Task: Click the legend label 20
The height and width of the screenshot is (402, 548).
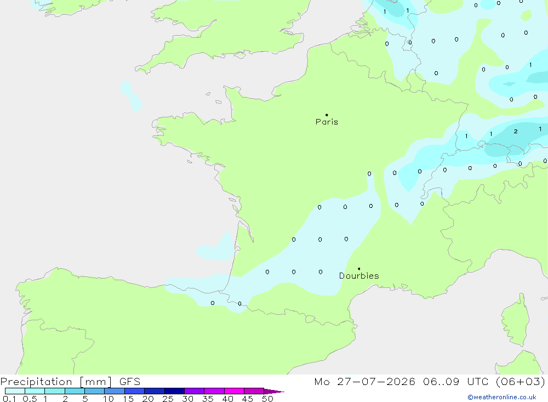Action: click(x=148, y=399)
